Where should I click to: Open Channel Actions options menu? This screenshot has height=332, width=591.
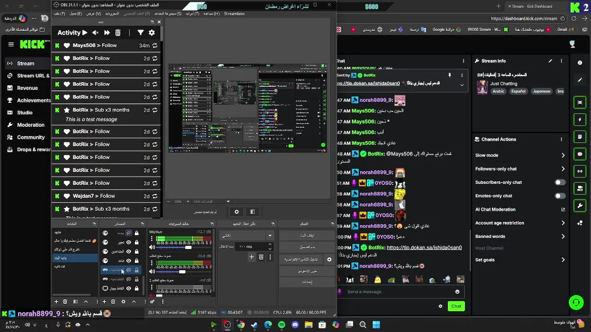[562, 139]
